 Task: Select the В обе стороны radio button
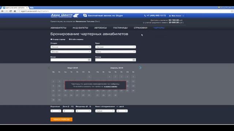pyautogui.click(x=70, y=39)
